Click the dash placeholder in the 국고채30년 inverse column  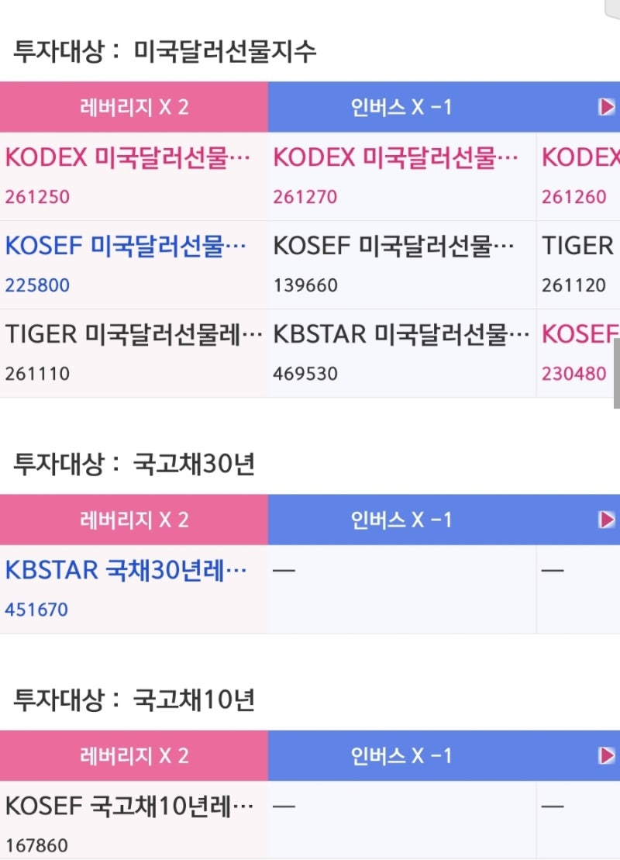coord(285,570)
